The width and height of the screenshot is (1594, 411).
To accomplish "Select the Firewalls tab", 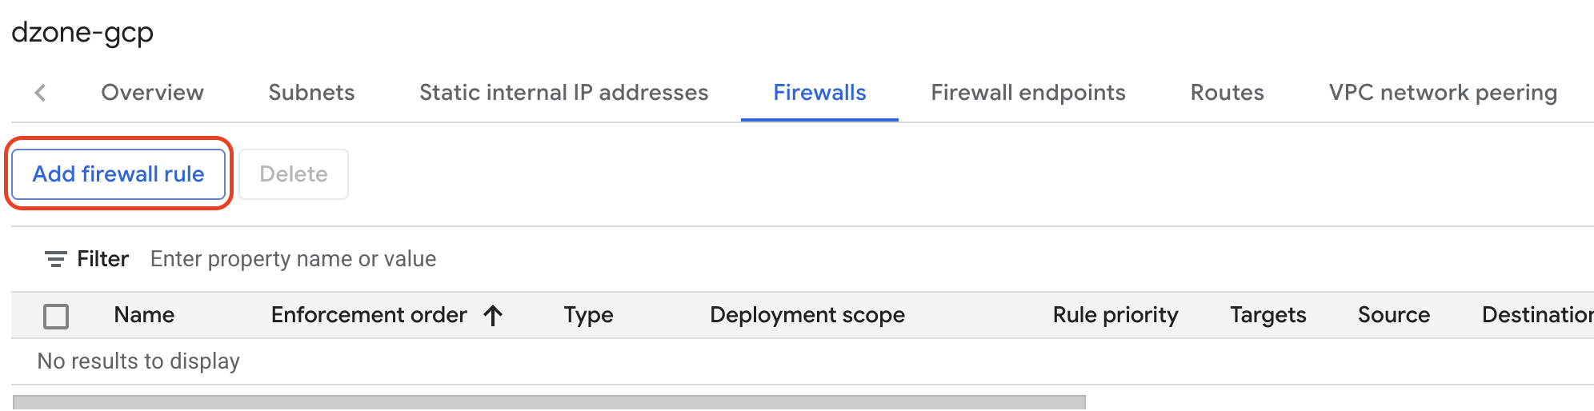I will (819, 93).
